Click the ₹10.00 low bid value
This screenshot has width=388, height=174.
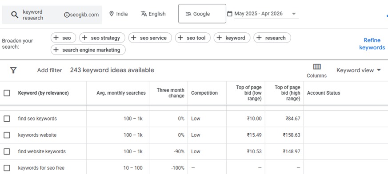pos(254,119)
